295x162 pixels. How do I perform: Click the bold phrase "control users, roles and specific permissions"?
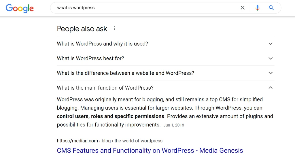[x=110, y=116]
